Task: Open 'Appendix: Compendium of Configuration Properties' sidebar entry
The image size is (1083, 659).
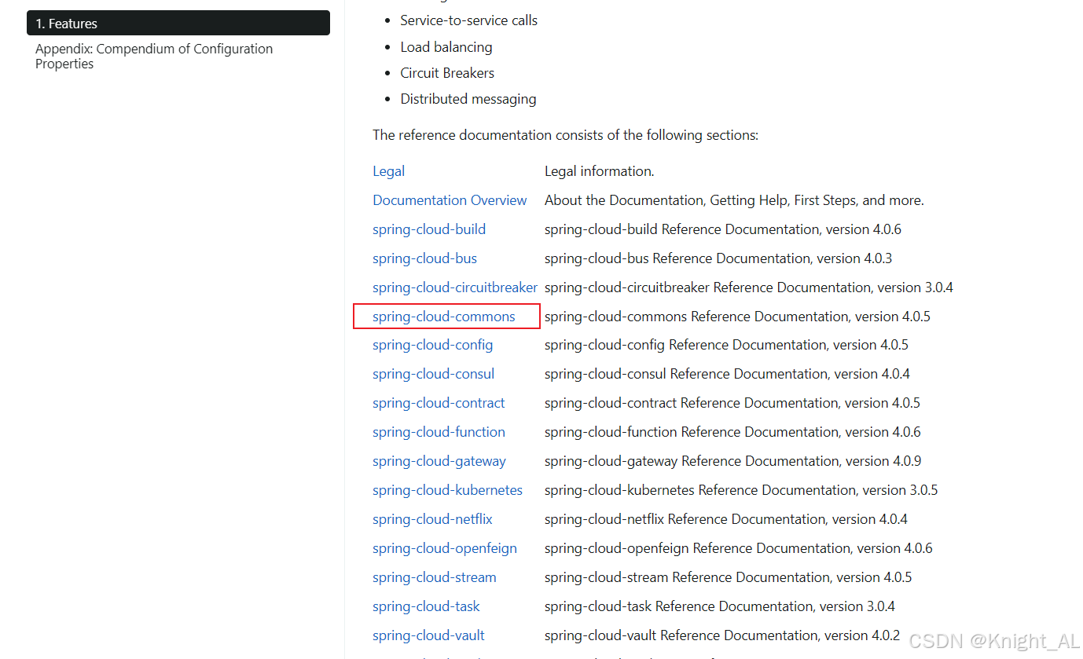Action: coord(154,56)
